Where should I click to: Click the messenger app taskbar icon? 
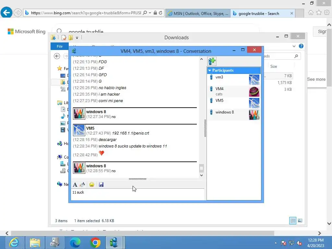click(114, 243)
